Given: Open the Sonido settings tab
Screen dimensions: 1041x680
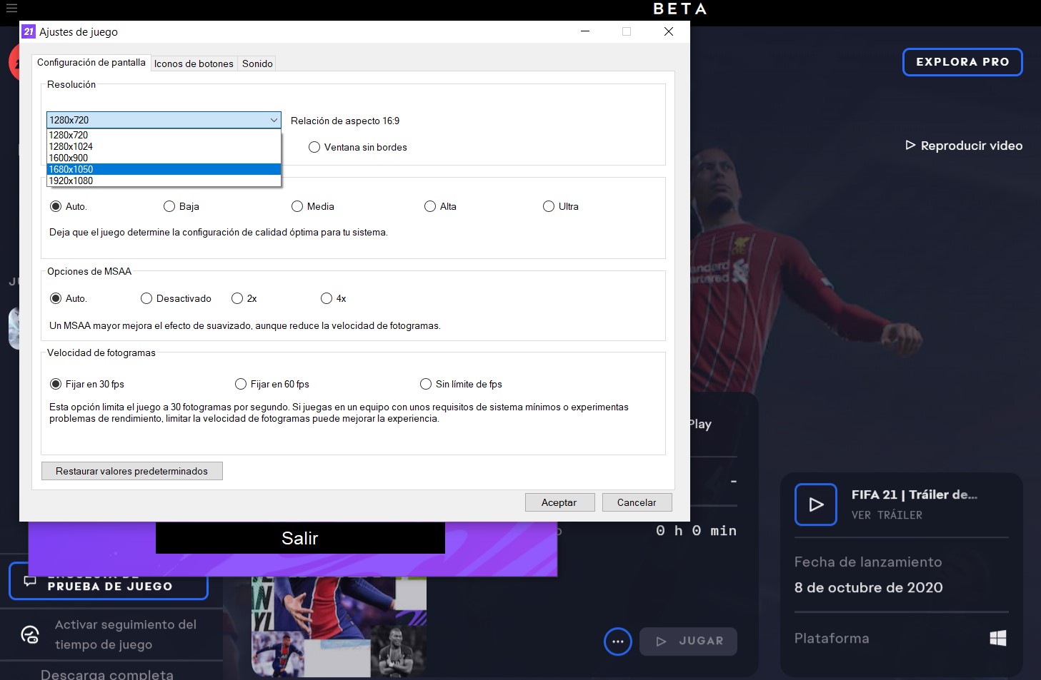Looking at the screenshot, I should (x=256, y=64).
